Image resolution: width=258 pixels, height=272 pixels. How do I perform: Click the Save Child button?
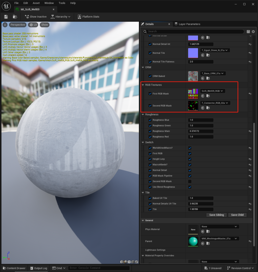[237, 215]
